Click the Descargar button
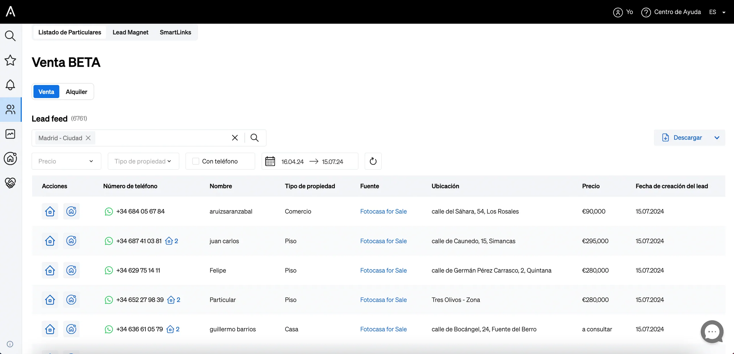The image size is (734, 354). coord(682,138)
